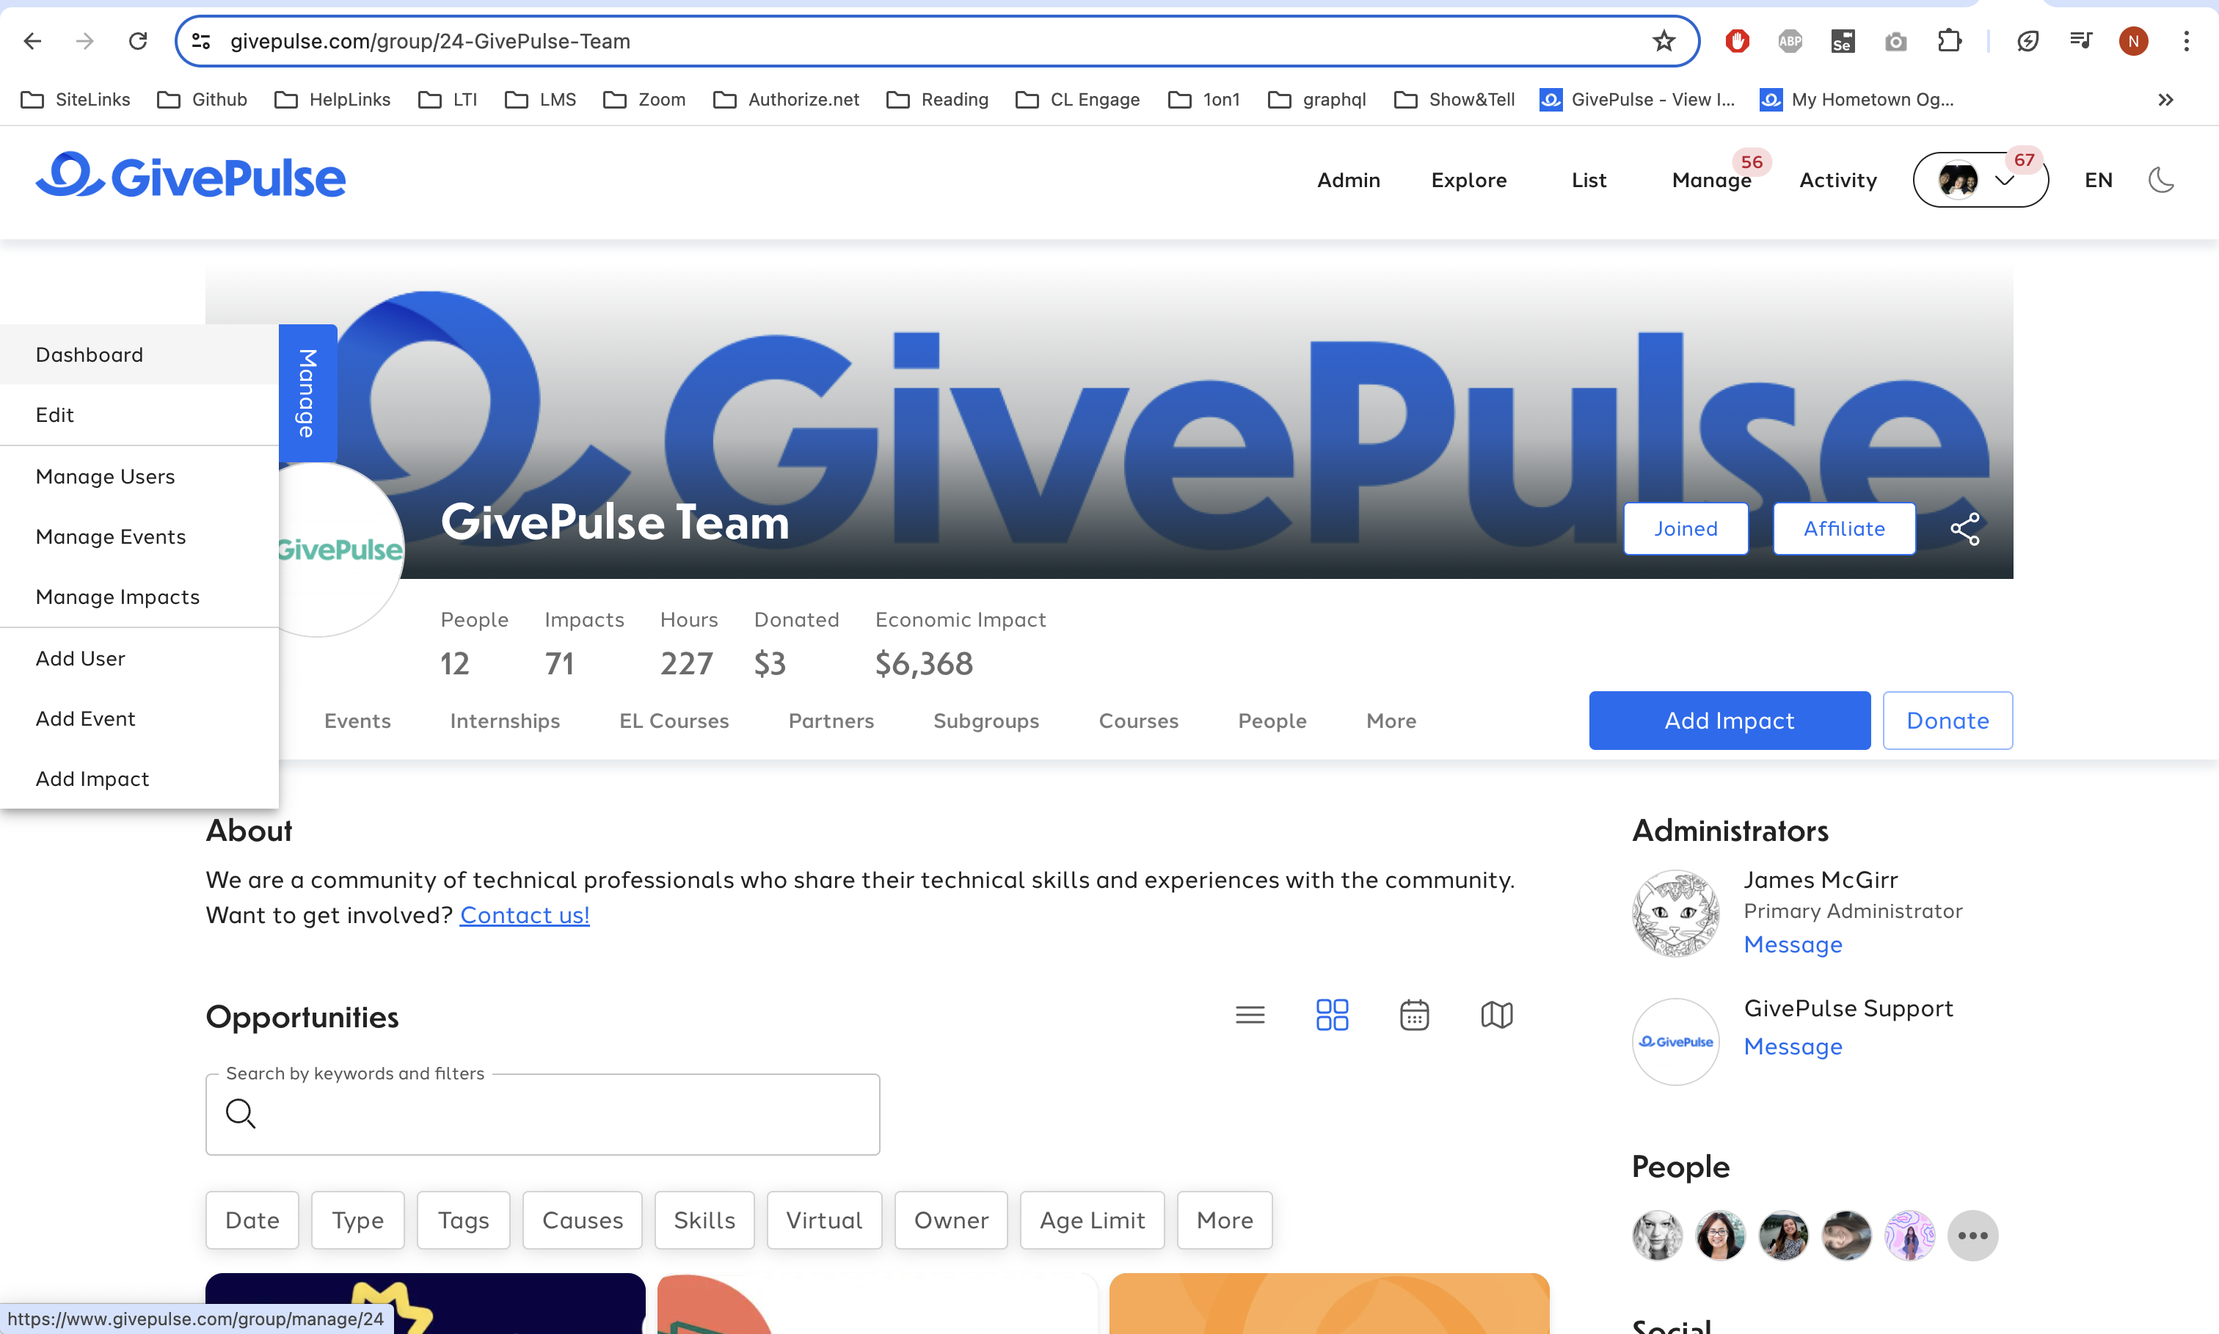Viewport: 2219px width, 1334px height.
Task: Collapse the blue Manage side tab
Action: click(x=307, y=393)
